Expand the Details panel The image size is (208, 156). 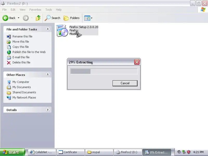48,110
